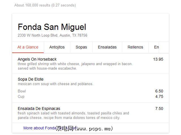
Task: Switch to the Antojitos tab
Action: pos(57,47)
